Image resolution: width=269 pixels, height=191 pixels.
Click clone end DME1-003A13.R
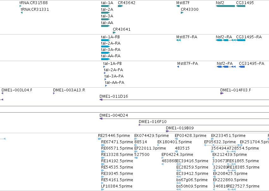54,93
